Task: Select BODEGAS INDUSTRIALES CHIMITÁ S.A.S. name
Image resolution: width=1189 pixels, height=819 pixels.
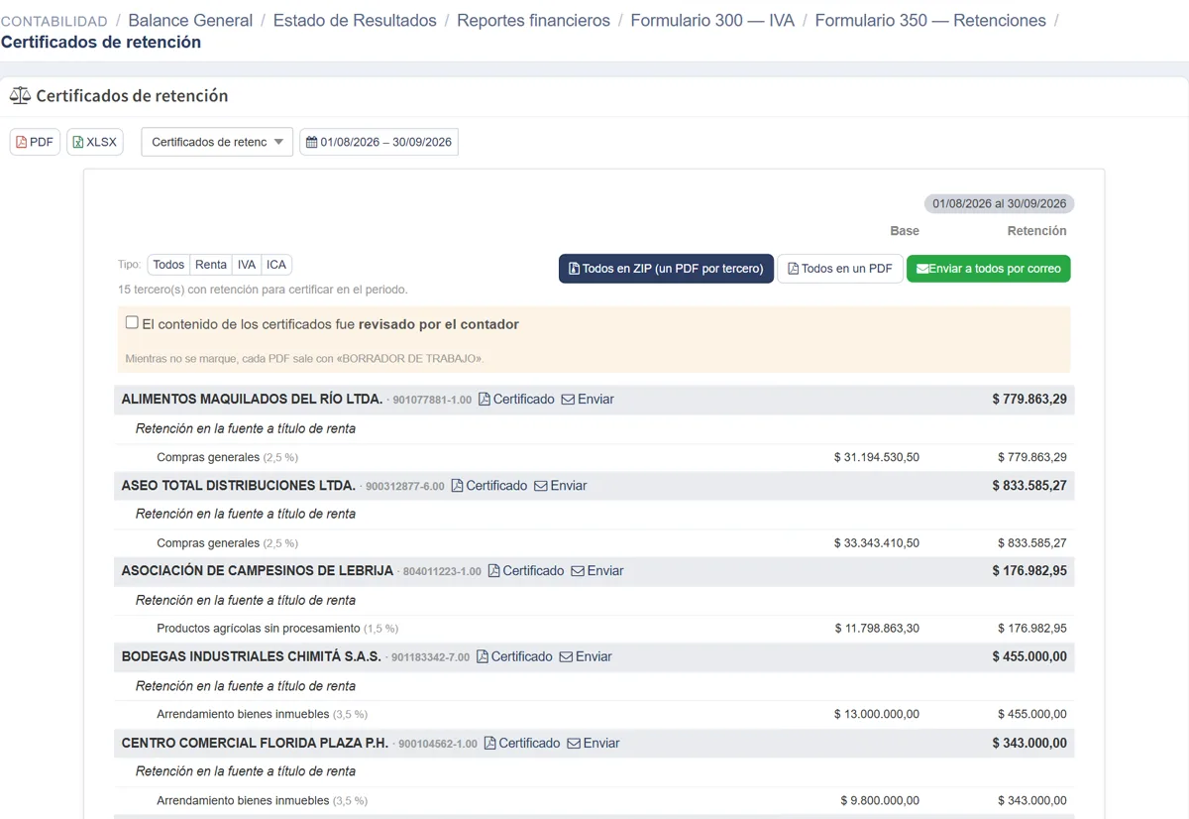Action: click(x=251, y=657)
